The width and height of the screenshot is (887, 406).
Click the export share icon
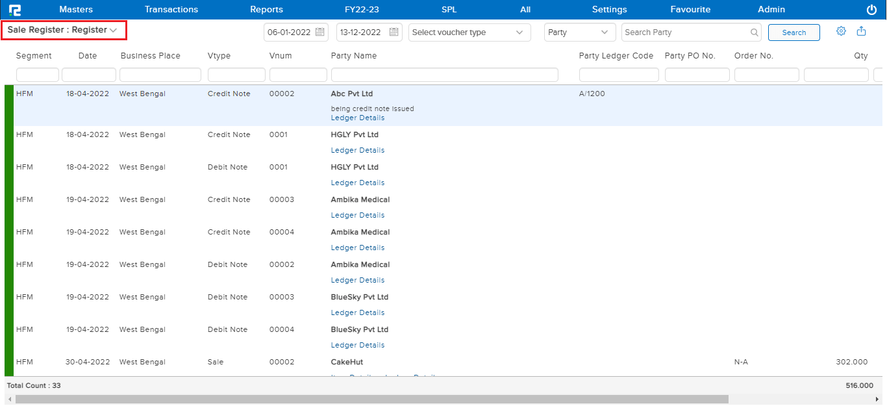tap(861, 31)
